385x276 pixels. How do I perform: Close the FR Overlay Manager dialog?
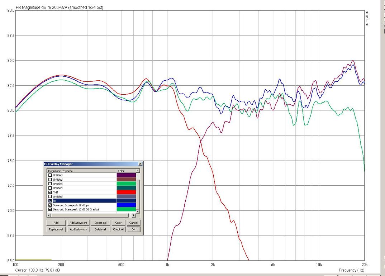[x=140, y=164]
